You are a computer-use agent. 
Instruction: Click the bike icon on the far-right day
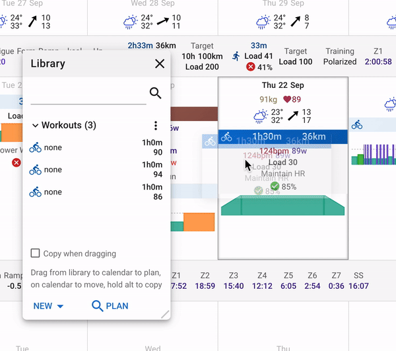coord(357,124)
